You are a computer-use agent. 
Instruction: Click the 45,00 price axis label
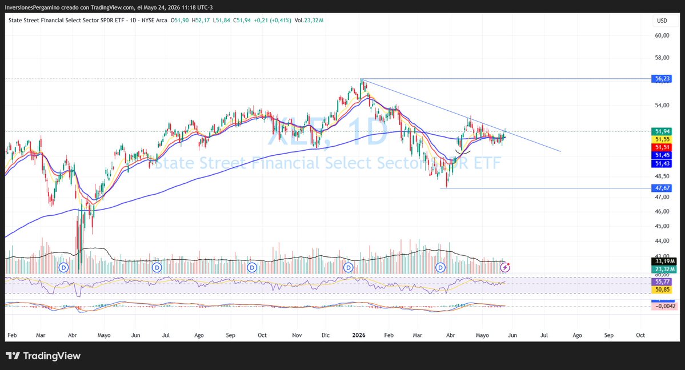[x=662, y=226]
